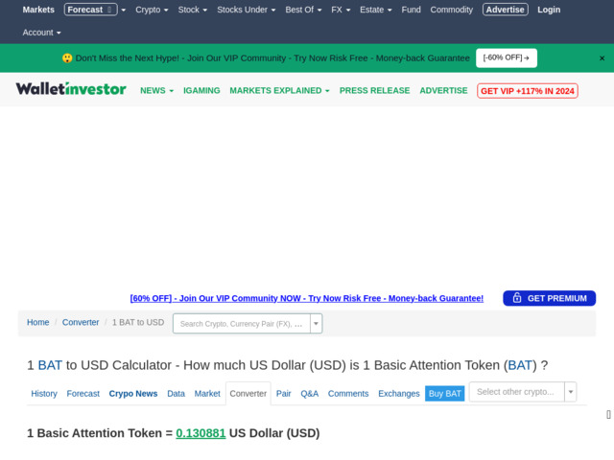Click the surprised emoji in promo banner
The image size is (614, 460).
pos(67,58)
